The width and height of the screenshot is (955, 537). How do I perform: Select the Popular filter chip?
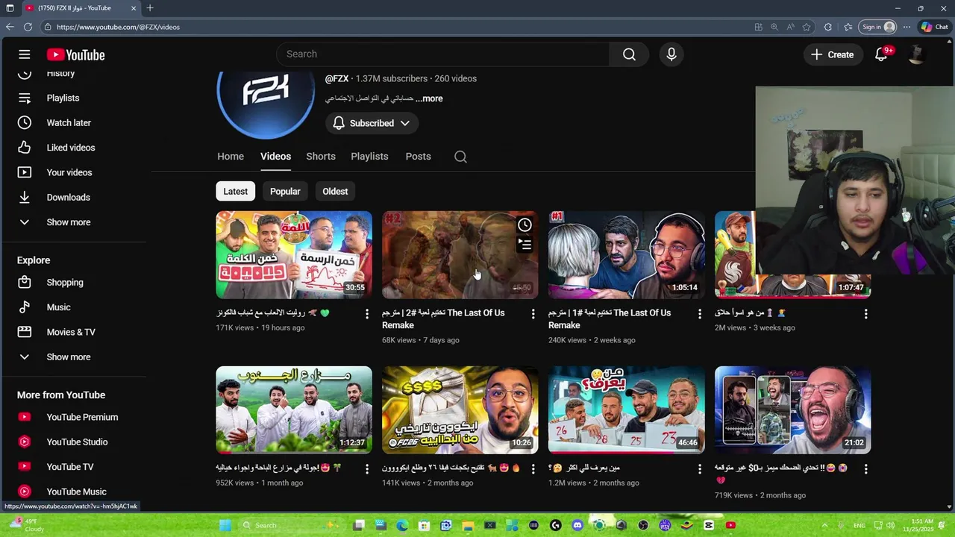coord(285,192)
